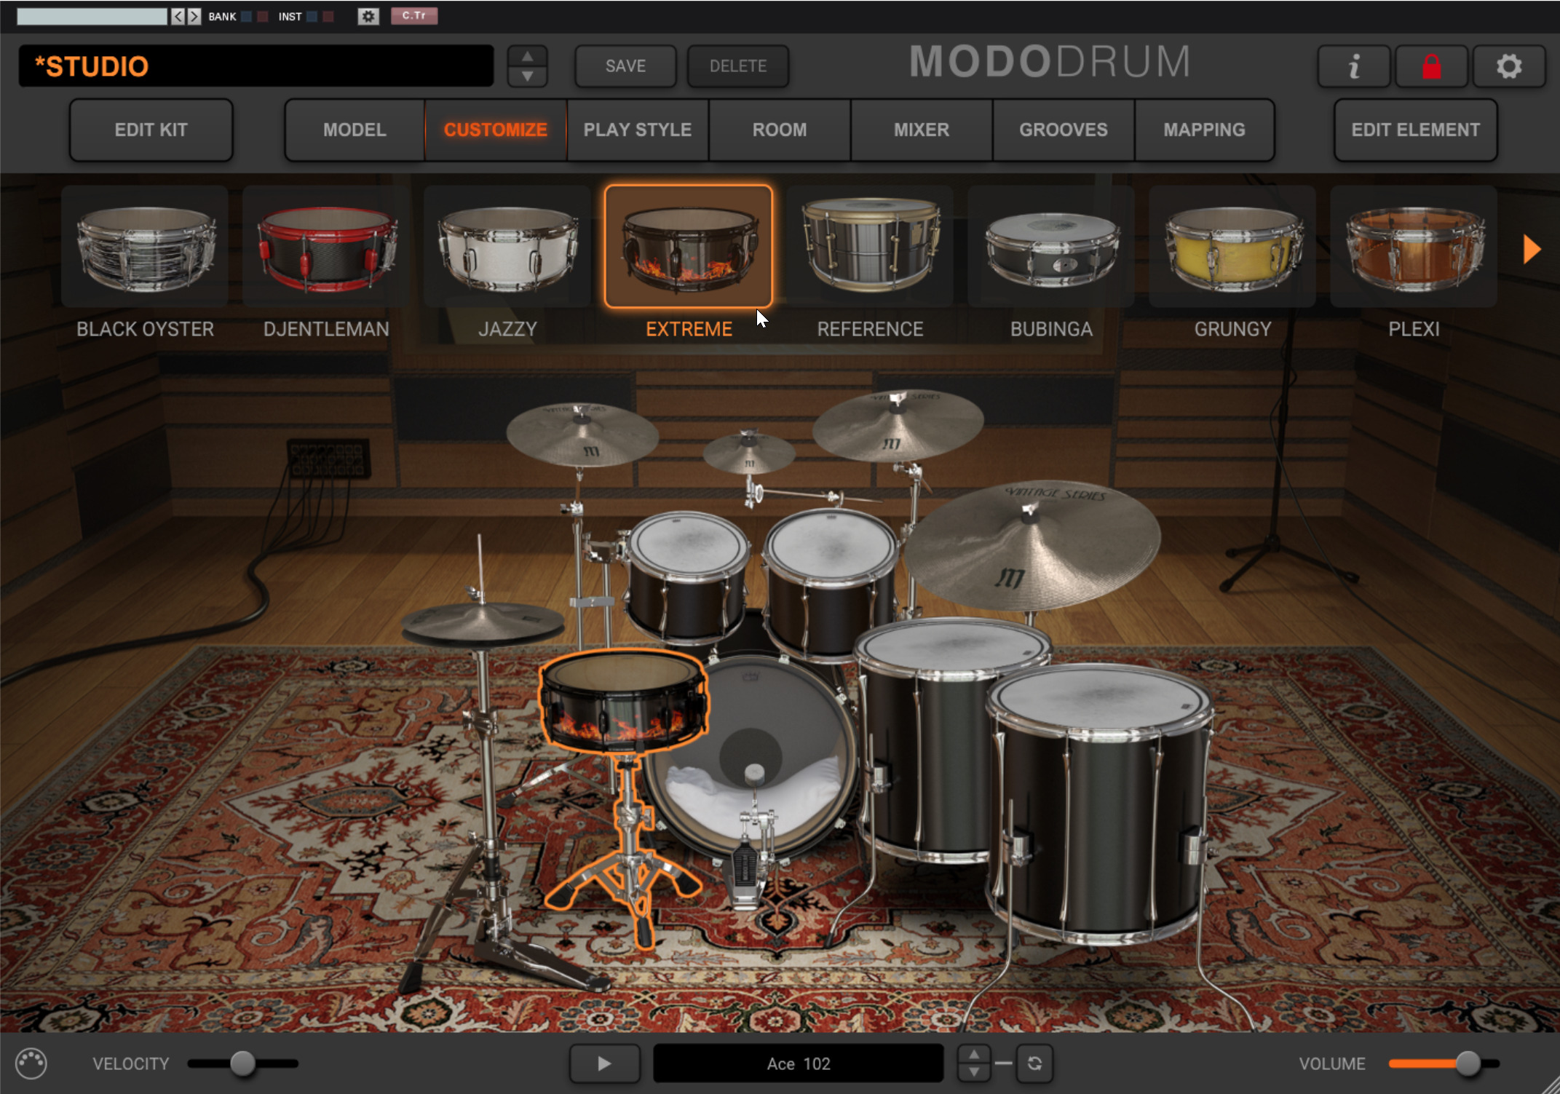Play the Ace 102 groove
1560x1094 pixels.
coord(604,1063)
